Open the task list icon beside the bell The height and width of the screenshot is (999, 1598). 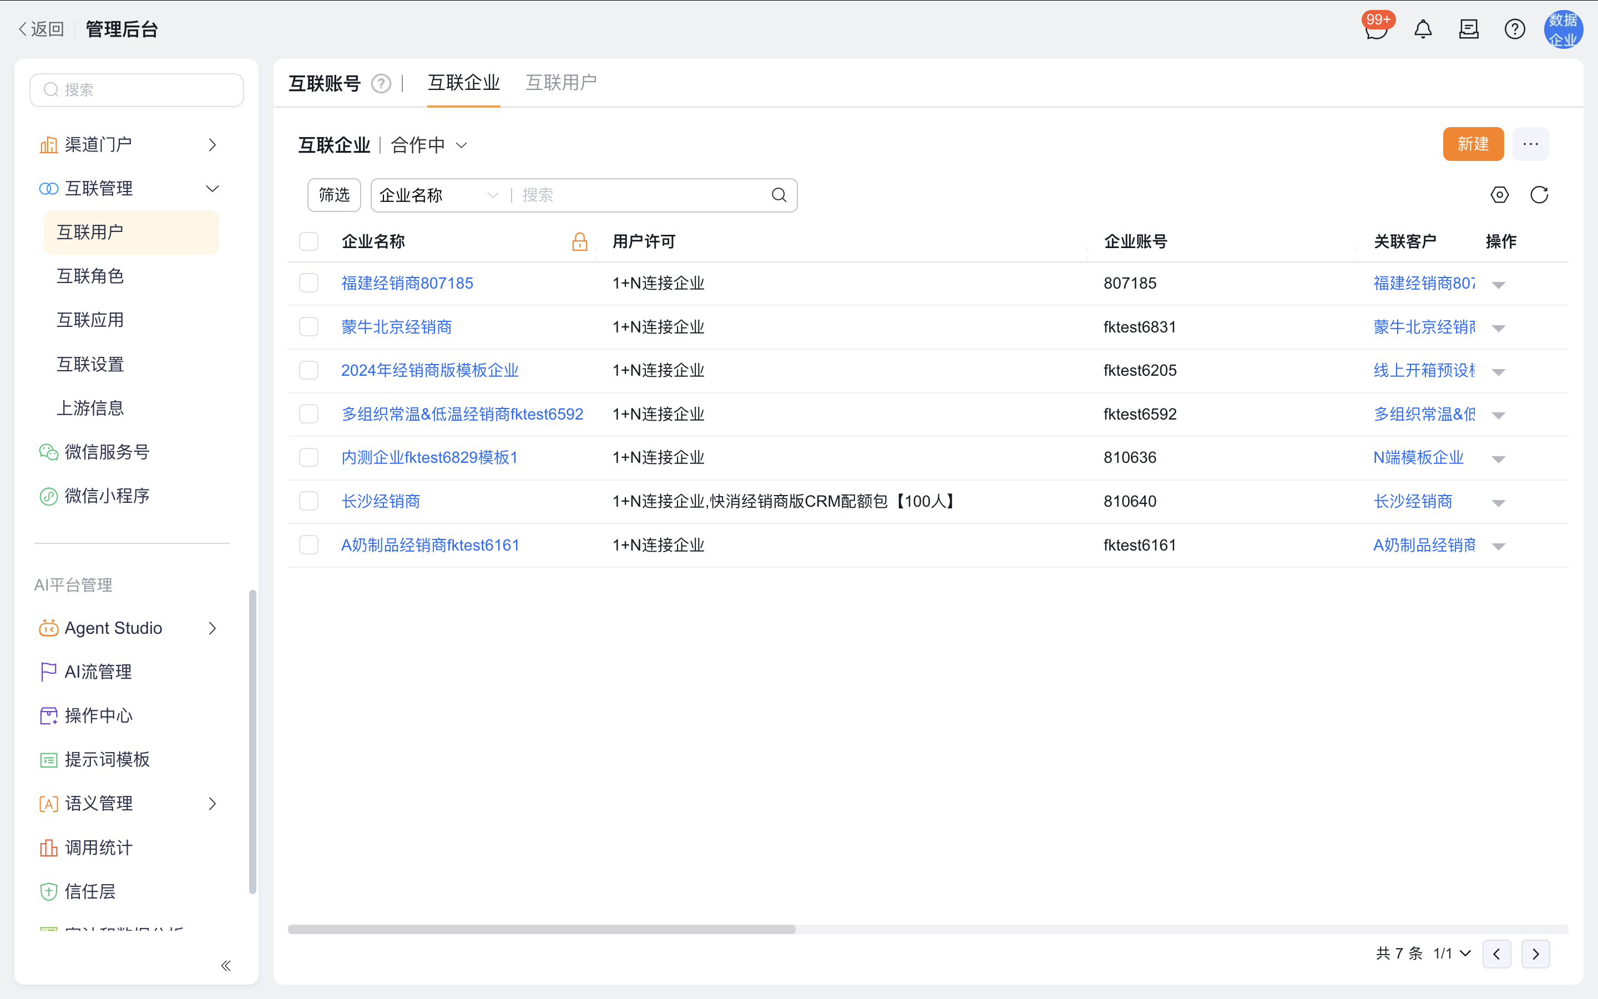(x=1469, y=30)
